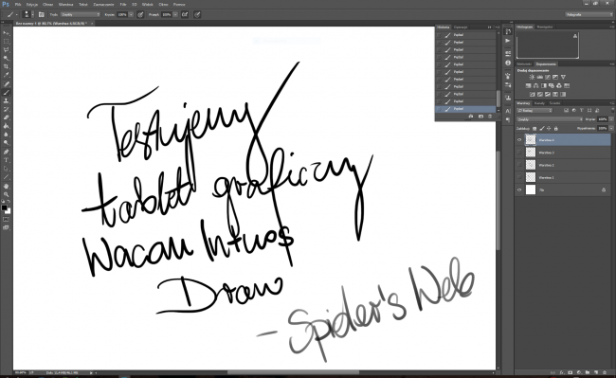Open the Tryb blend mode dropdown
This screenshot has height=378, width=616.
point(81,14)
